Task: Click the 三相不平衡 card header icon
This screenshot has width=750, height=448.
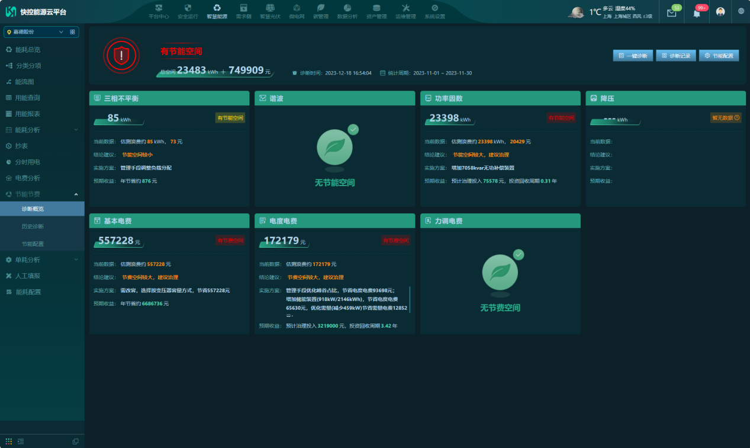Action: coord(97,98)
